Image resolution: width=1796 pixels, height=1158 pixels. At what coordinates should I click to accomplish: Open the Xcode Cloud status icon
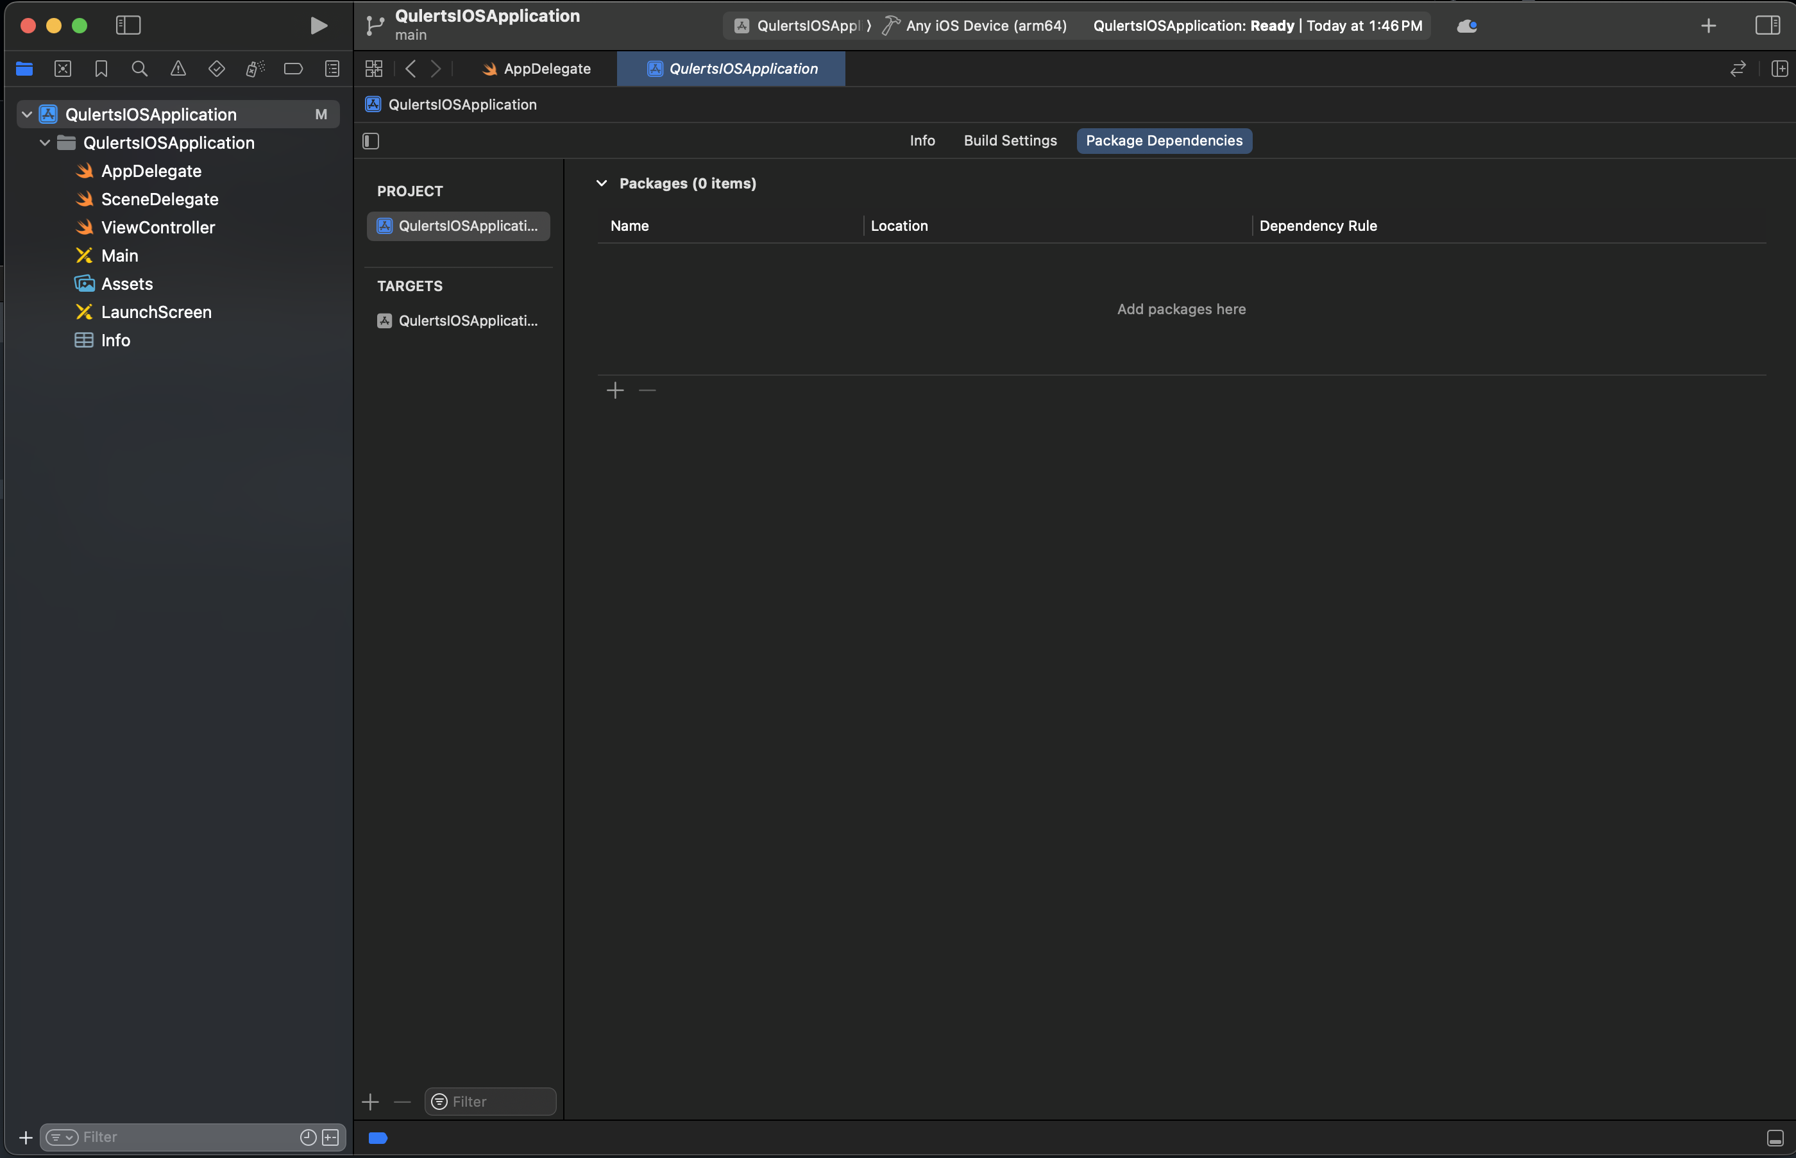(1466, 26)
